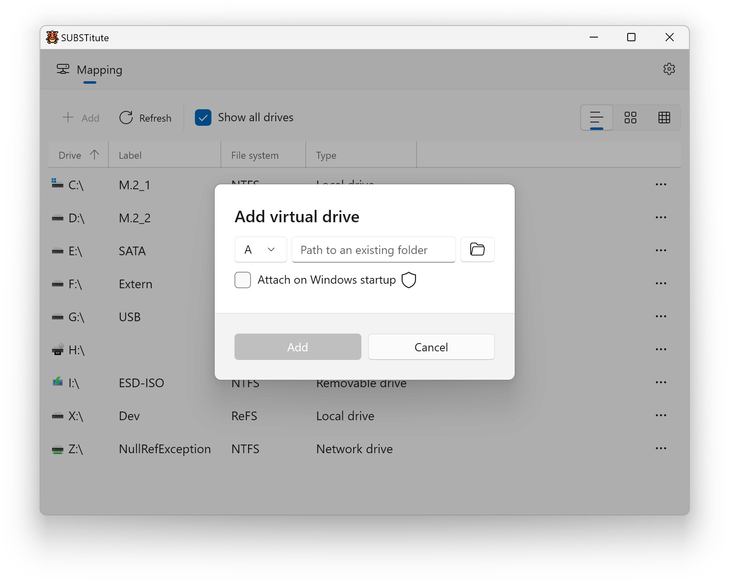The image size is (729, 581).
Task: Sort by File system column header
Action: click(263, 155)
